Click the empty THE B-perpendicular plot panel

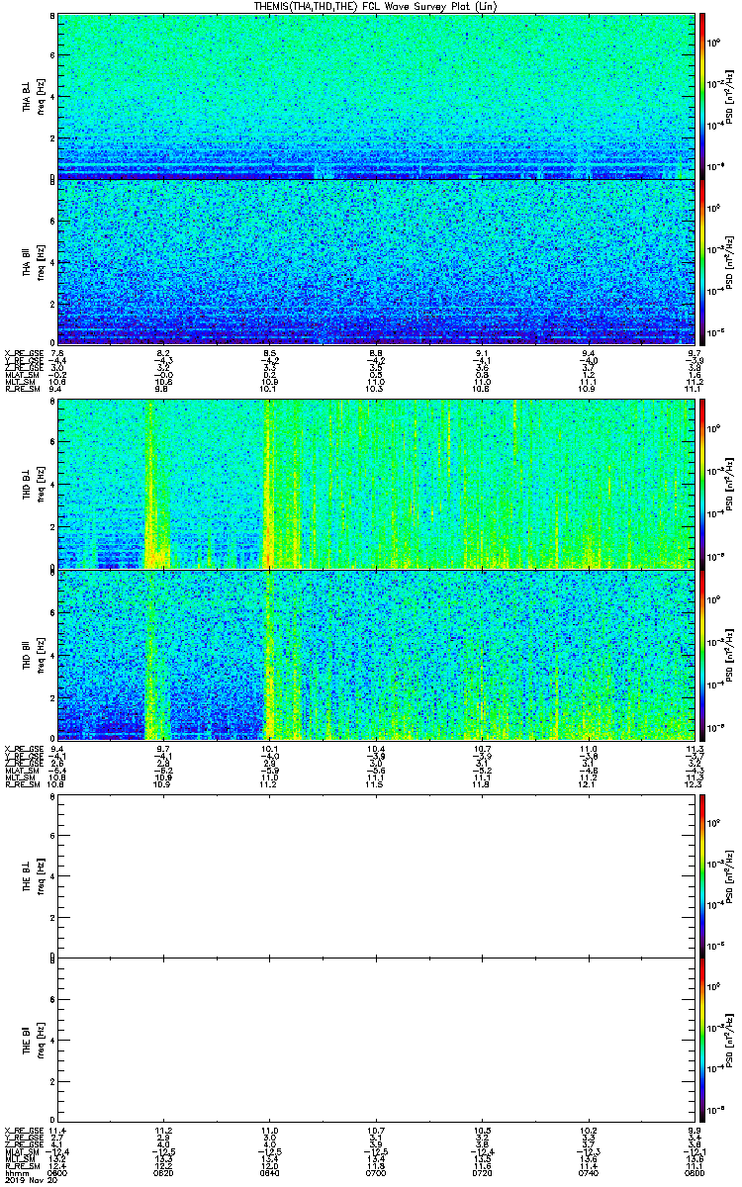(x=375, y=875)
